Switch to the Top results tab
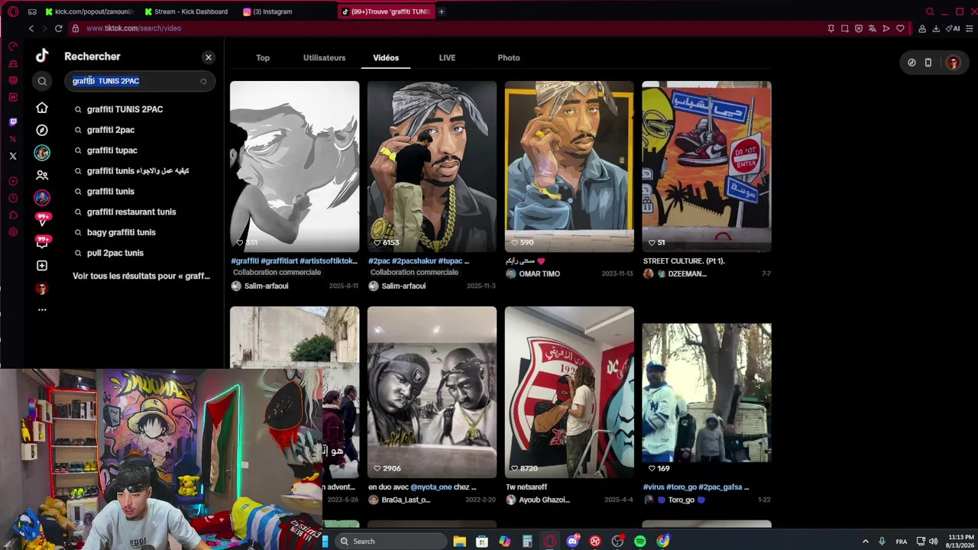 pos(263,57)
